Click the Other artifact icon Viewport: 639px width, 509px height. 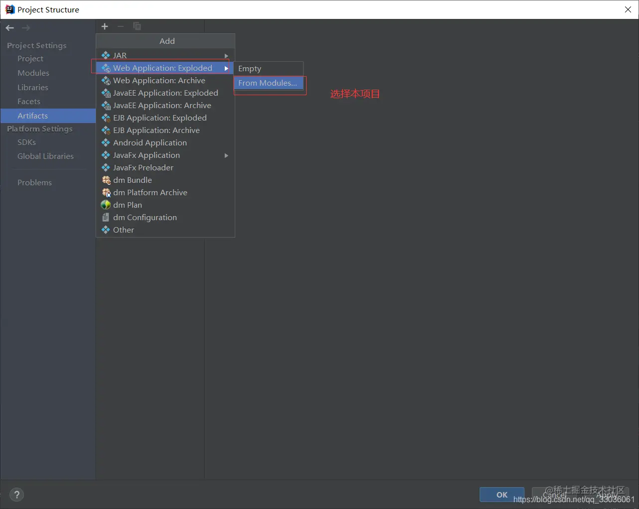106,230
